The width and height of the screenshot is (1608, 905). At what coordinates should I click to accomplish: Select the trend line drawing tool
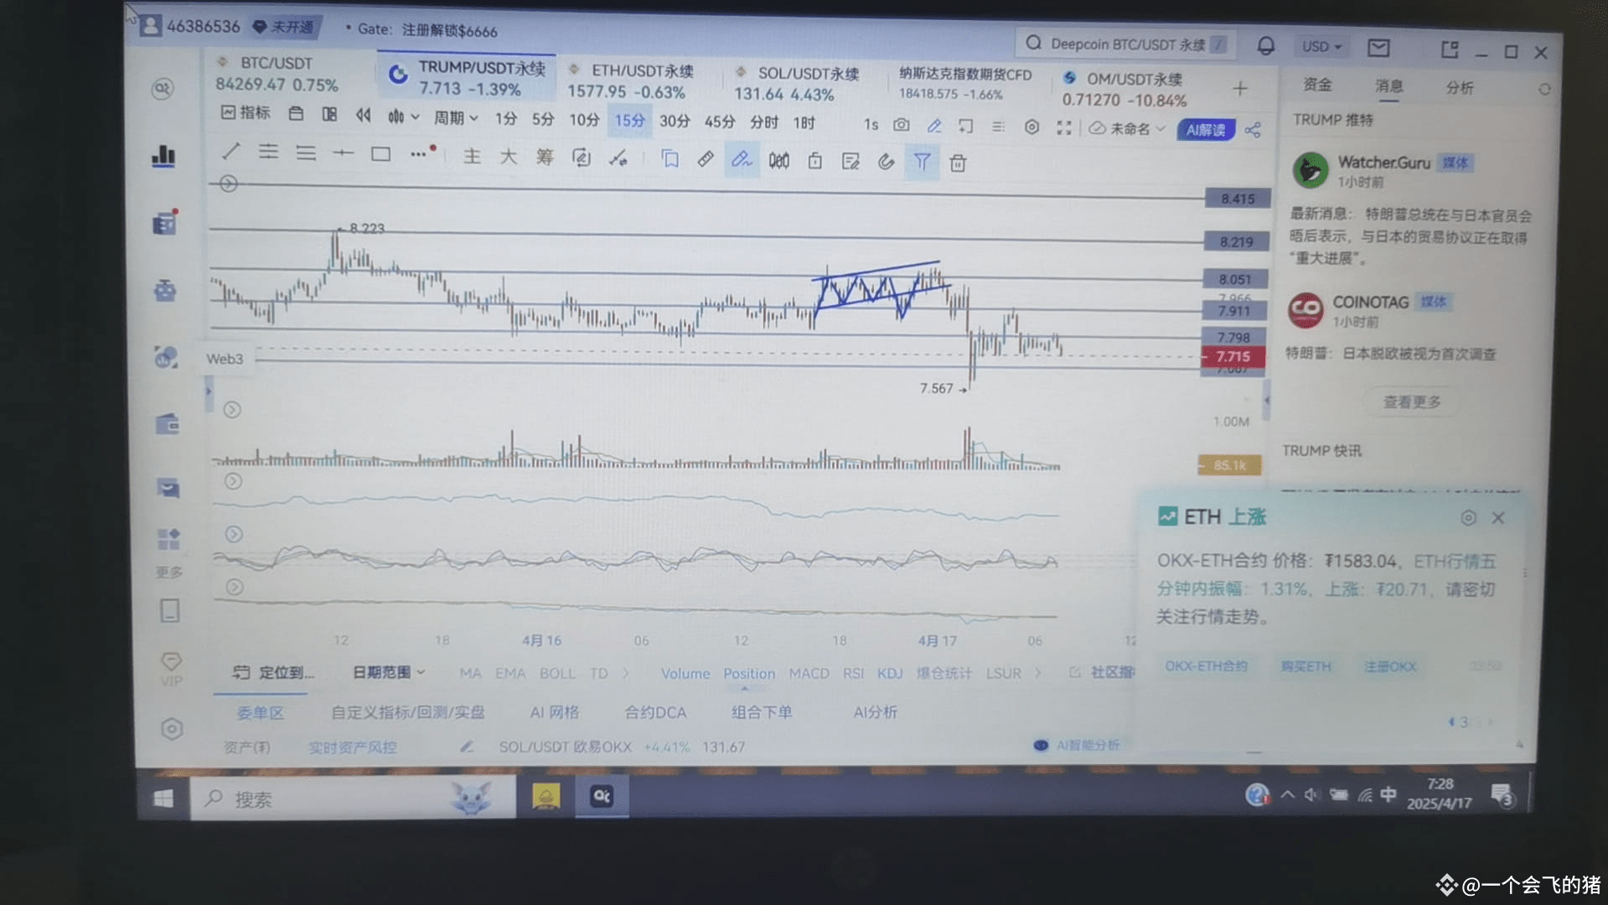[x=230, y=153]
